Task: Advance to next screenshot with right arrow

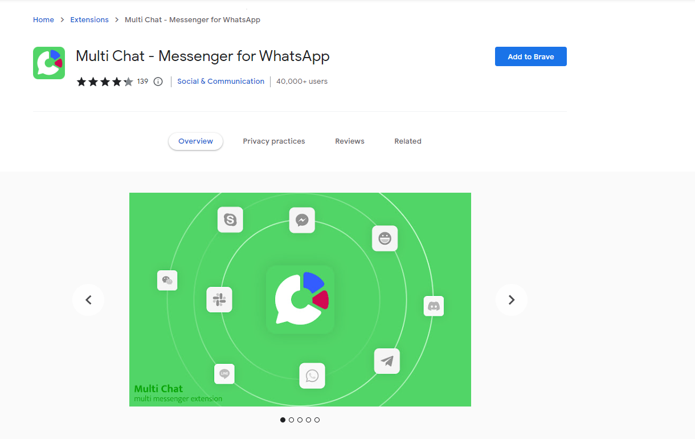Action: tap(512, 300)
